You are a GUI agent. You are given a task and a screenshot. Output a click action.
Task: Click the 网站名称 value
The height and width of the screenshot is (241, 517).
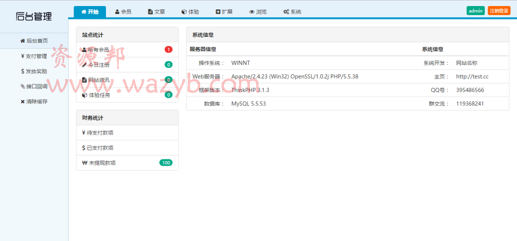(467, 63)
